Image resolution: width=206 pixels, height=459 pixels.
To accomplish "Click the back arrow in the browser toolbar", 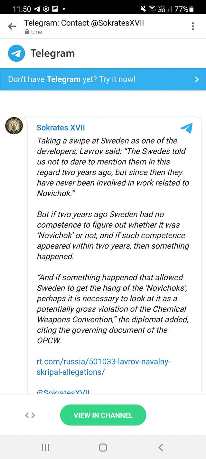I will pyautogui.click(x=12, y=26).
